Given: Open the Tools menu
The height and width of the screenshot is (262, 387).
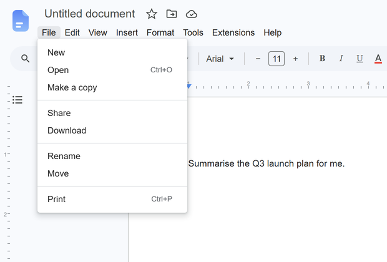Looking at the screenshot, I should [193, 32].
